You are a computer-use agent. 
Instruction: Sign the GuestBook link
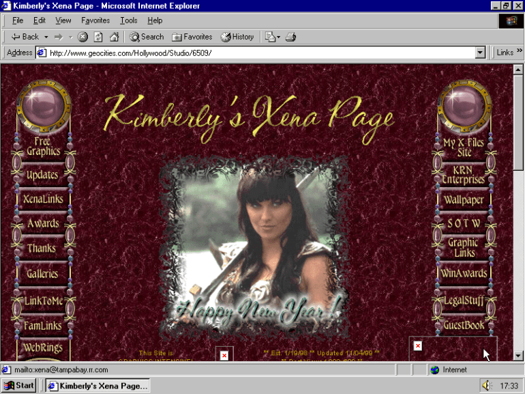pyautogui.click(x=464, y=325)
